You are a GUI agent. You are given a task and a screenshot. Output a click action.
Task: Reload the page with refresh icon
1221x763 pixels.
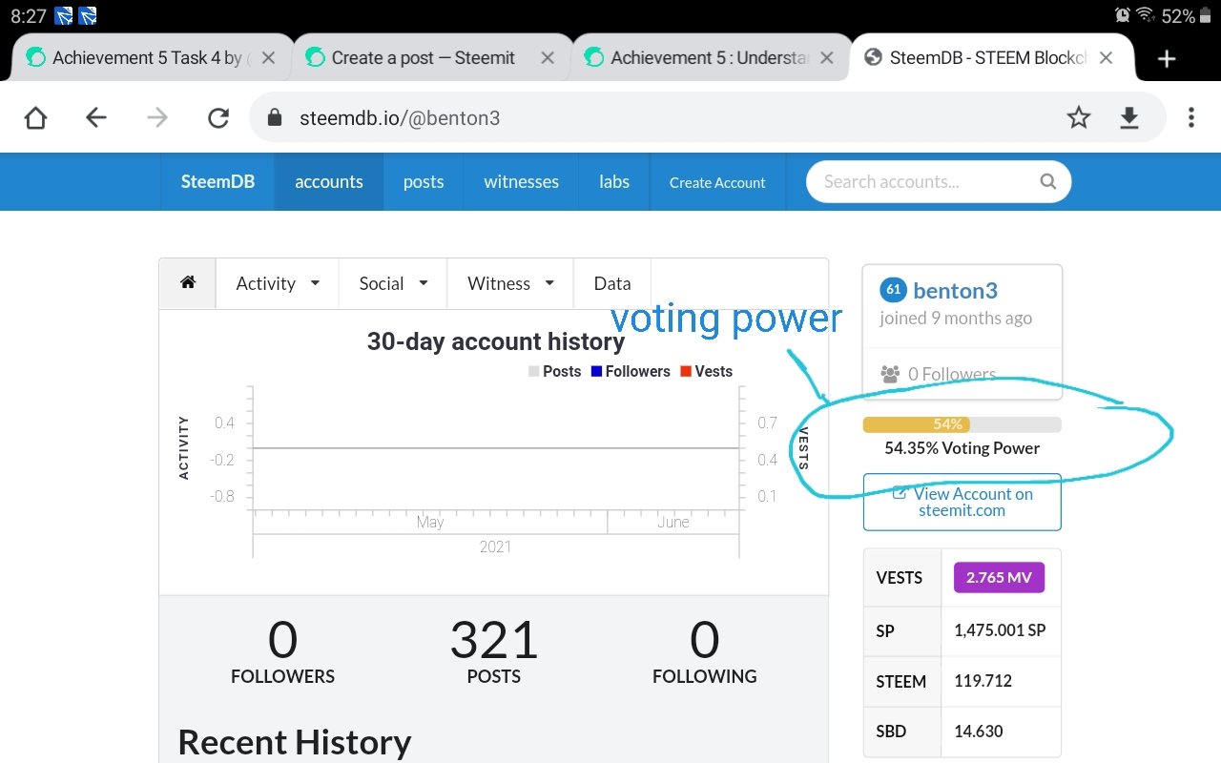coord(218,117)
